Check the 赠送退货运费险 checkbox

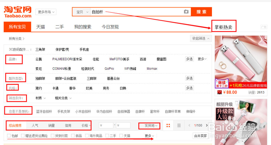pos(23,136)
